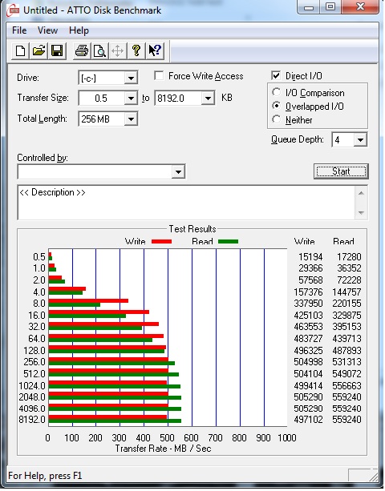The height and width of the screenshot is (491, 385).
Task: Click the Description box scroll up arrow
Action: (x=361, y=193)
